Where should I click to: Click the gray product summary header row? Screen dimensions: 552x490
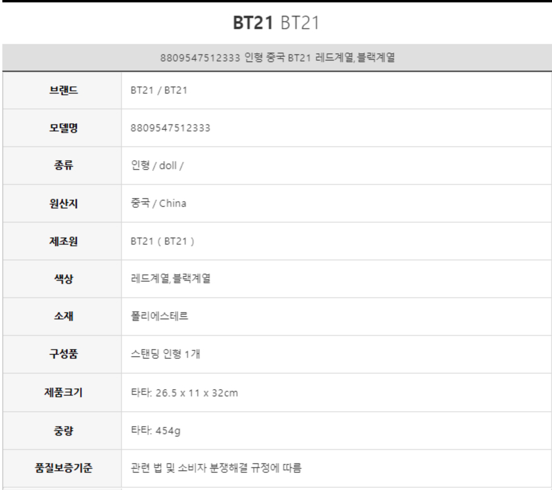point(277,58)
